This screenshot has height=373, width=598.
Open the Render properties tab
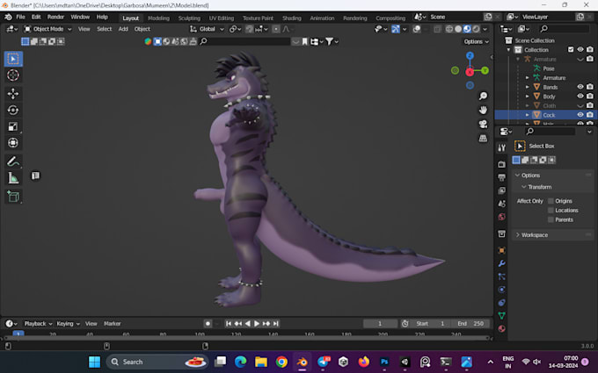pos(501,164)
